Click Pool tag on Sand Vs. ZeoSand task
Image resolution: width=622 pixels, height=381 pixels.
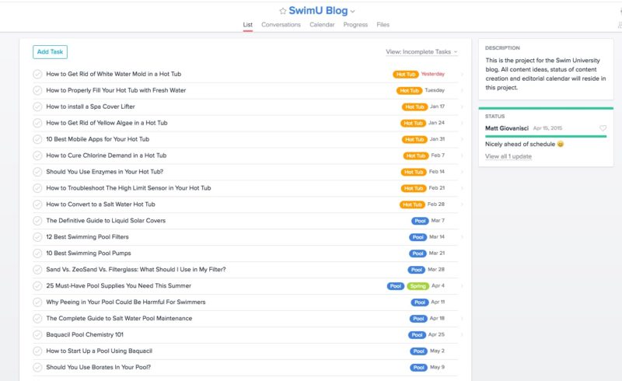coord(417,270)
